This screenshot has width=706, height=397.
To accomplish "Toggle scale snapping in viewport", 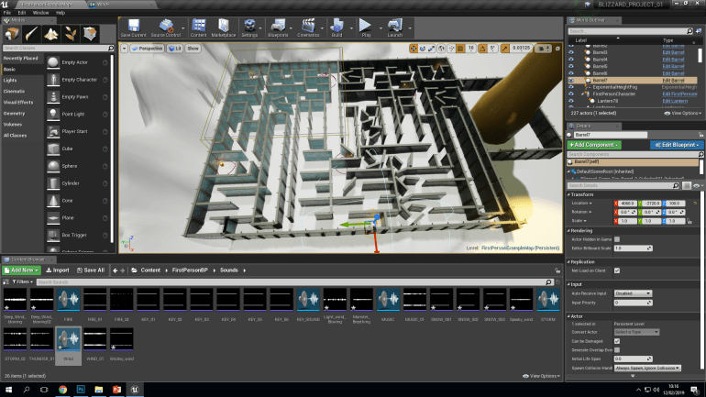I will click(x=504, y=49).
